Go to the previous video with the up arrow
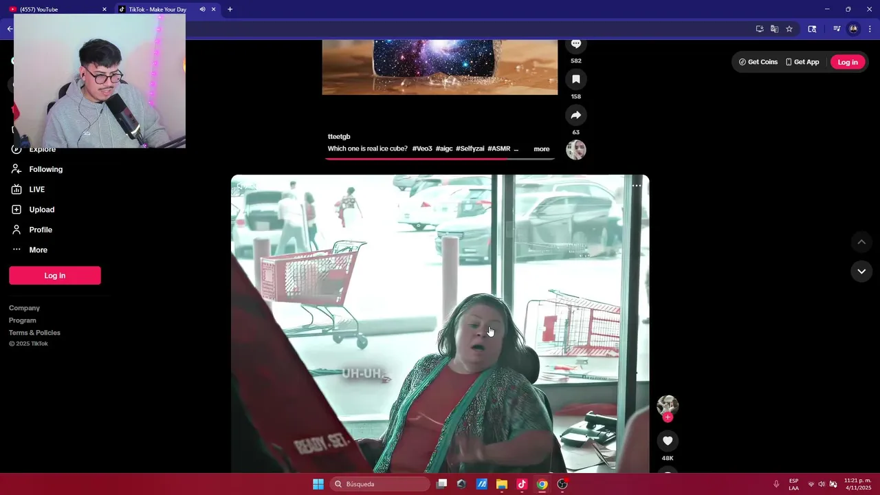This screenshot has height=495, width=880. point(861,242)
